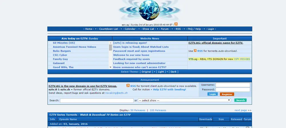Open 'Feedback required by users' news
Image resolution: width=286 pixels, height=128 pixels.
pyautogui.click(x=131, y=59)
